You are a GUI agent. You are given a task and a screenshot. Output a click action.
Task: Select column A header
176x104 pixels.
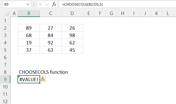tap(14, 14)
